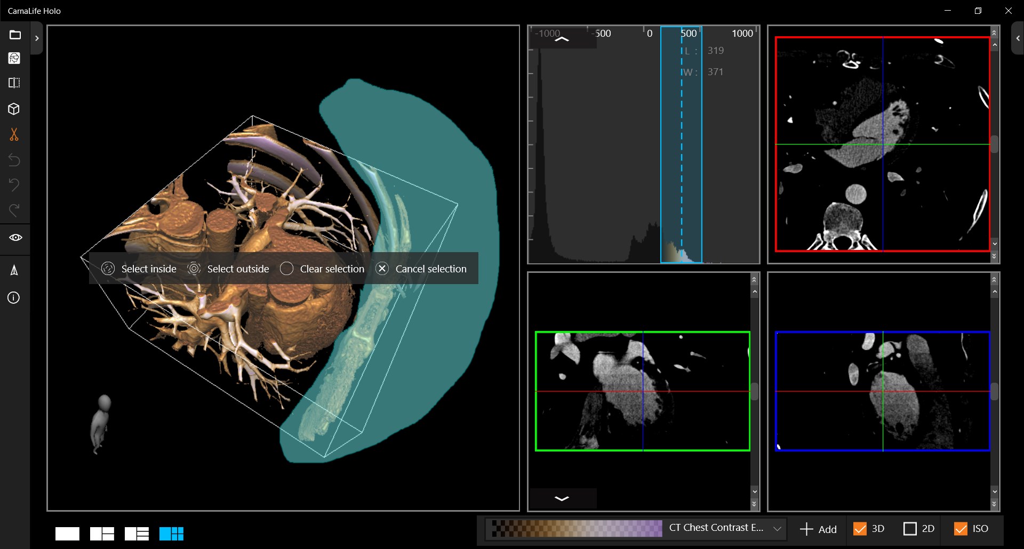Jump to last sagittal slice double-down arrow

point(994,504)
